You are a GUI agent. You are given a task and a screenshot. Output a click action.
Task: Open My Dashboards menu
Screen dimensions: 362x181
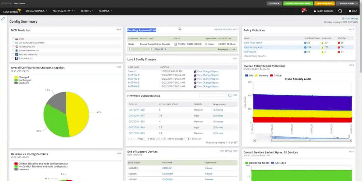pos(36,11)
